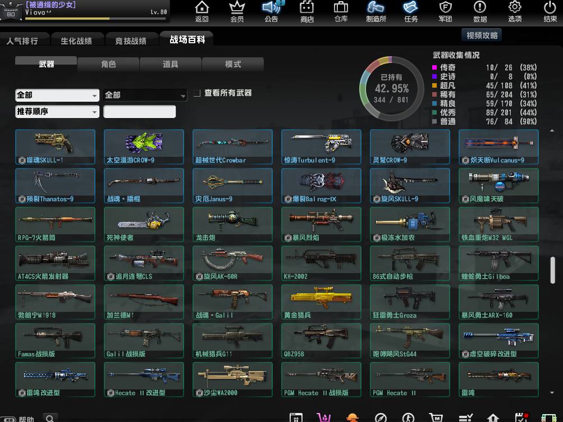Switch to the 人气排行 tab
Viewport: 563px width, 422px height.
click(22, 41)
